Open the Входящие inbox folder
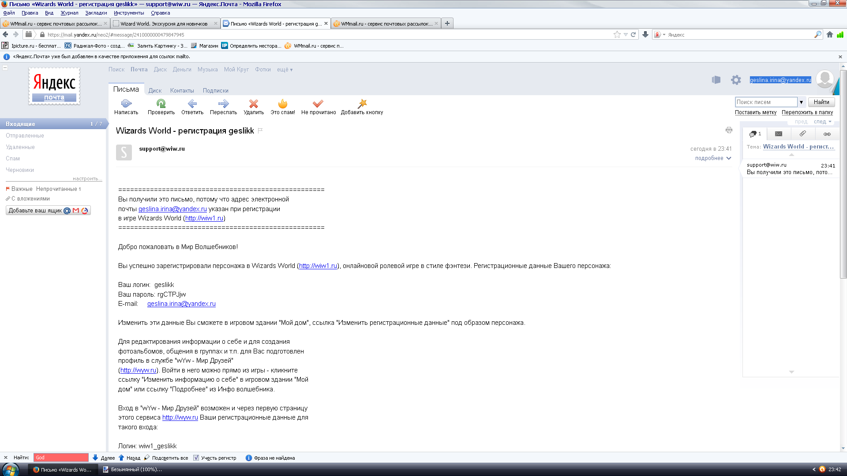The image size is (847, 476). [x=53, y=124]
